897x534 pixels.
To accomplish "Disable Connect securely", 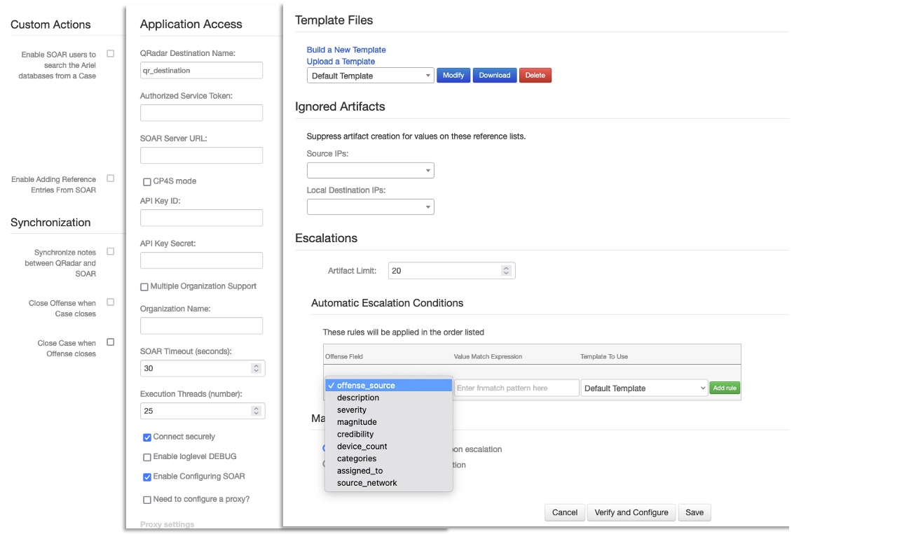I will pos(146,437).
